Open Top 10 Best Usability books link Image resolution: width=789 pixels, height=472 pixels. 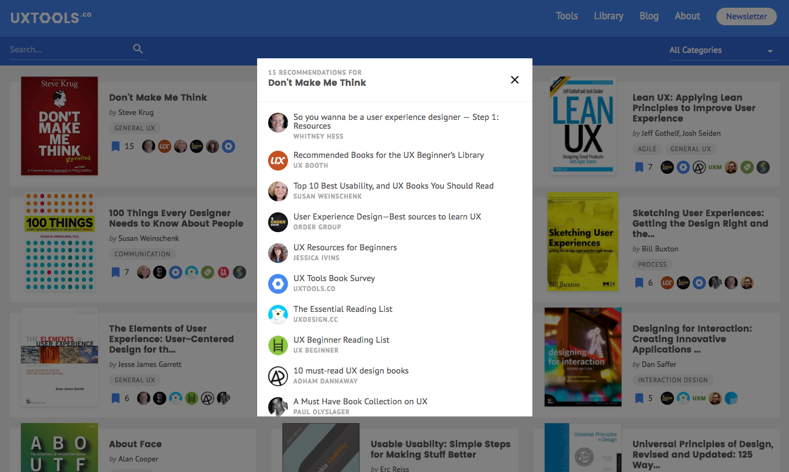[x=394, y=186]
